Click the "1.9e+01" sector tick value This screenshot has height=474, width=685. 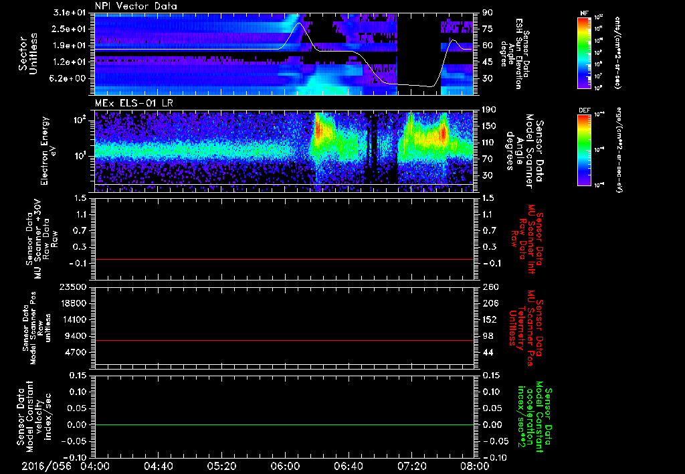[x=70, y=46]
